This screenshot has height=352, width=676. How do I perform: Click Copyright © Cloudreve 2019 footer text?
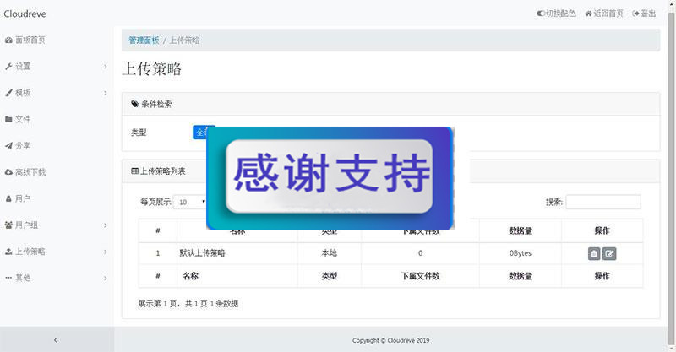tap(390, 340)
